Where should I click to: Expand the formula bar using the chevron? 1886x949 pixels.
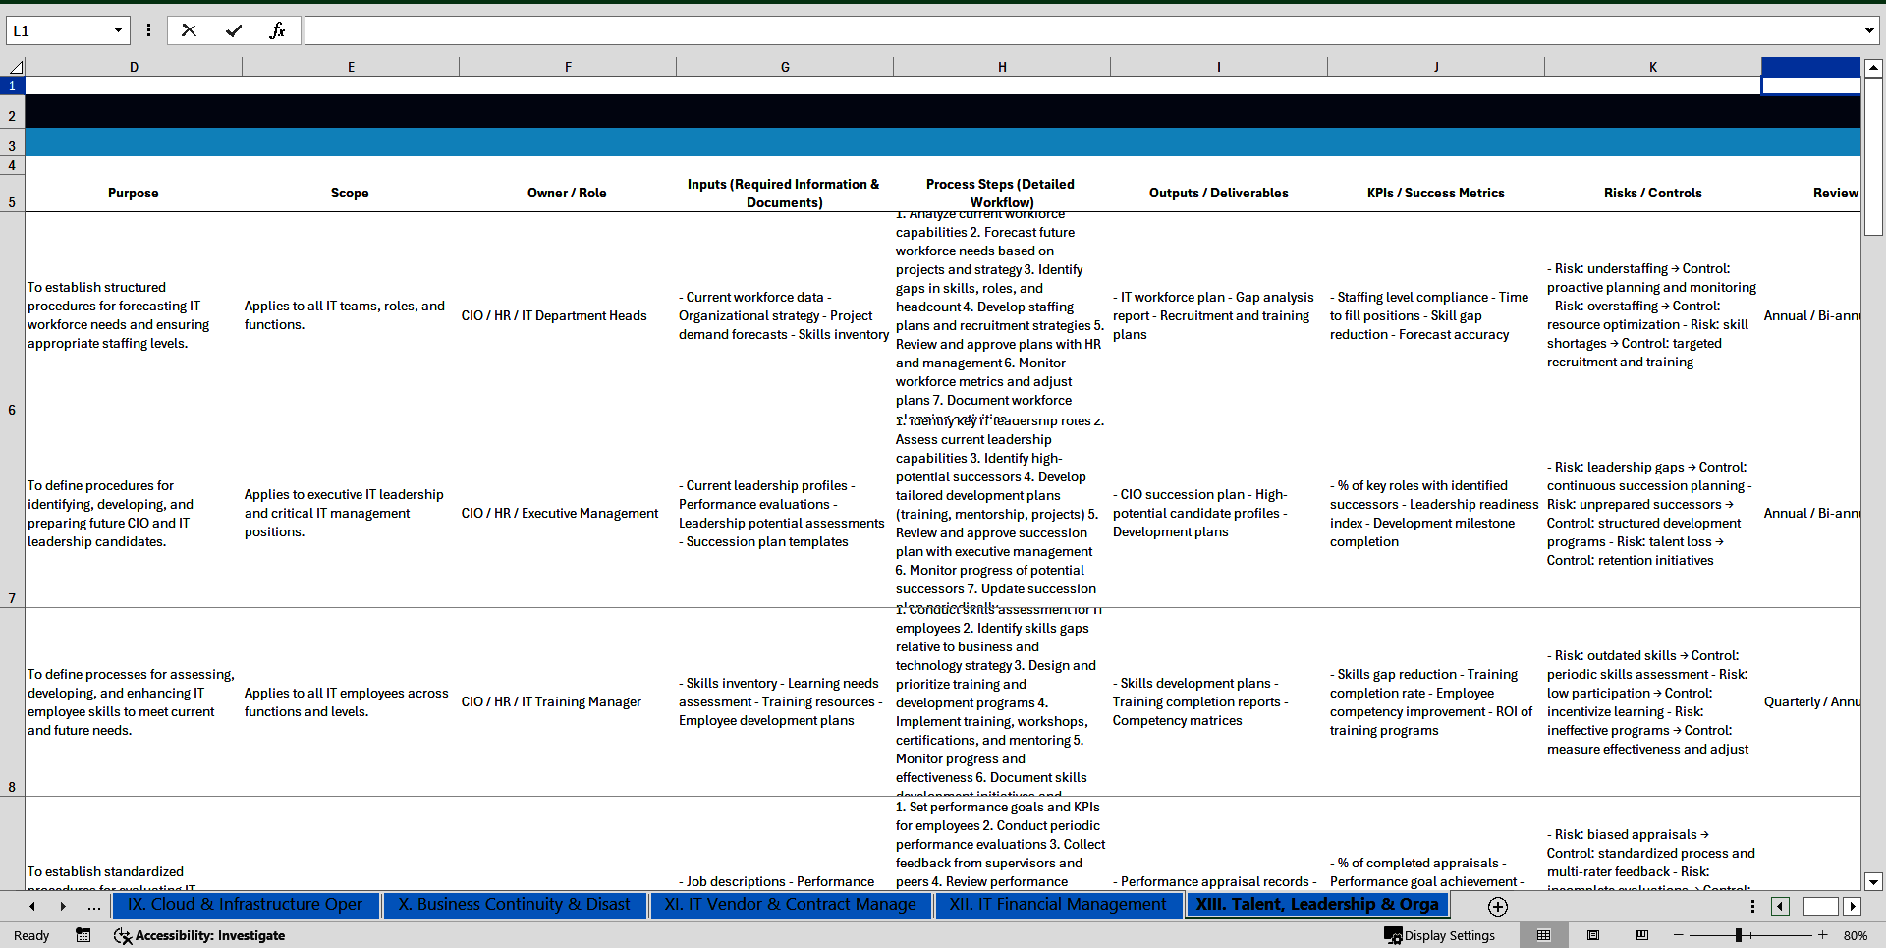point(1868,30)
